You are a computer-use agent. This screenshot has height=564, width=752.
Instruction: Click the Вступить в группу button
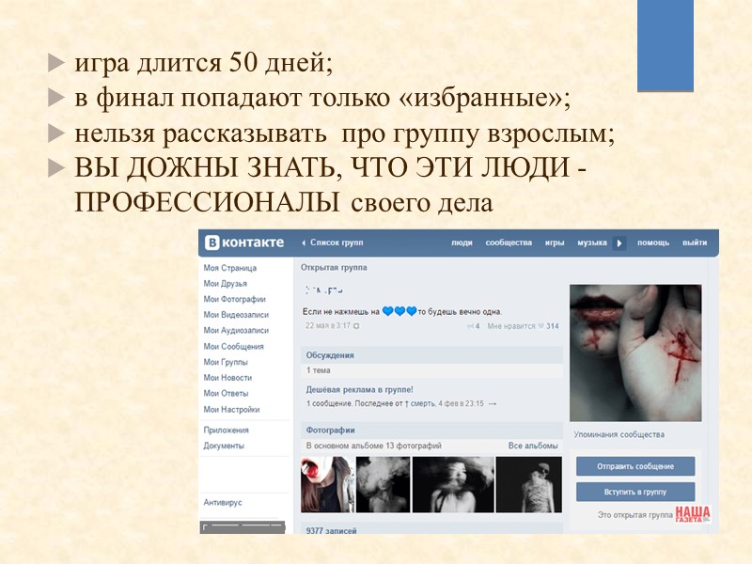[635, 492]
